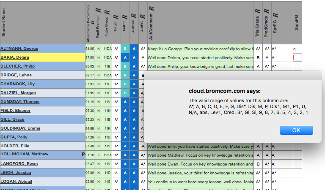Viewport: 325px width, 190px height.
Task: Select comment 'Well done Ellie, you have started'
Action: pyautogui.click(x=201, y=147)
